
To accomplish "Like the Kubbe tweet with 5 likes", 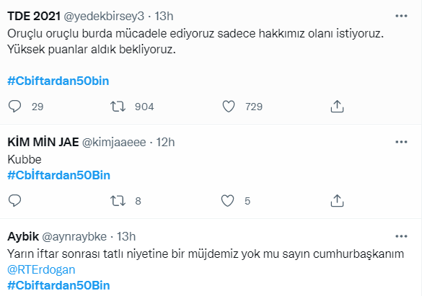I will [228, 201].
